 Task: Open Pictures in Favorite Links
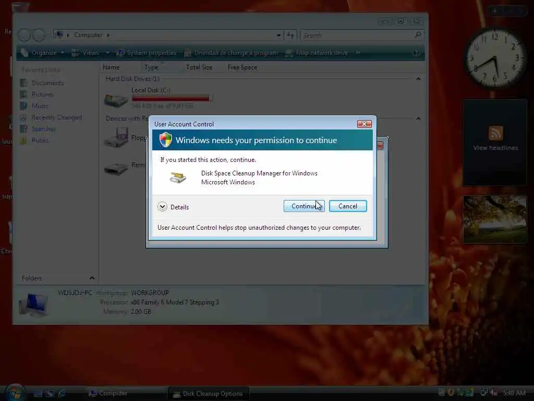37,94
